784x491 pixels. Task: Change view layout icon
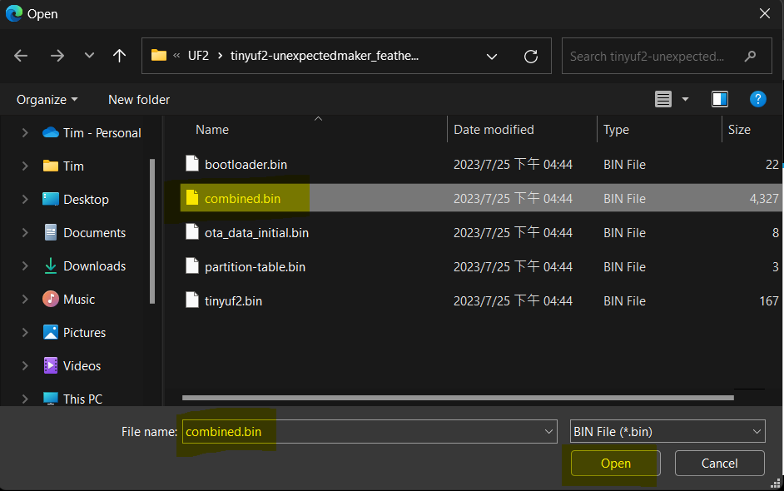(x=663, y=99)
